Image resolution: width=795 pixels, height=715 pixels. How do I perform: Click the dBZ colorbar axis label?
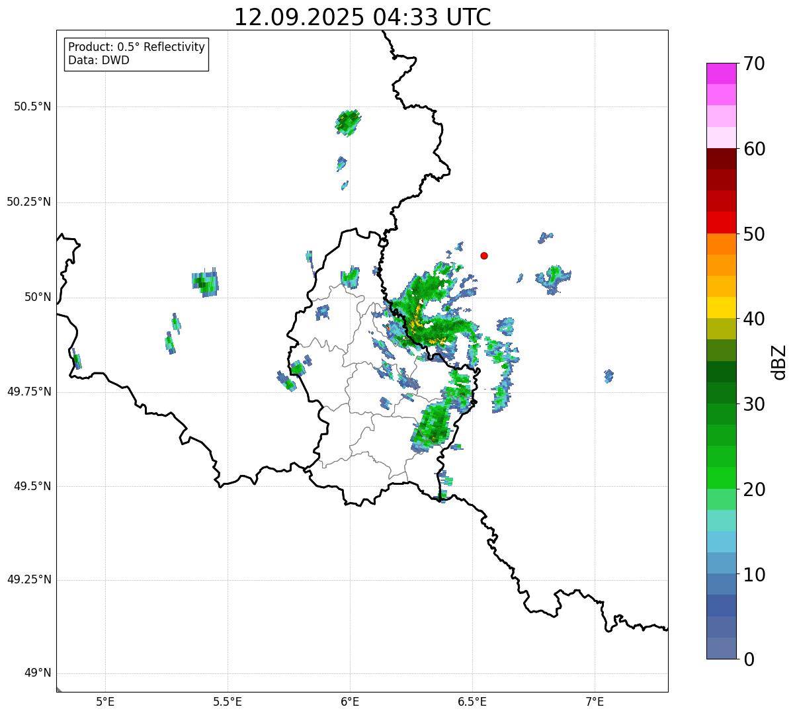click(x=779, y=362)
